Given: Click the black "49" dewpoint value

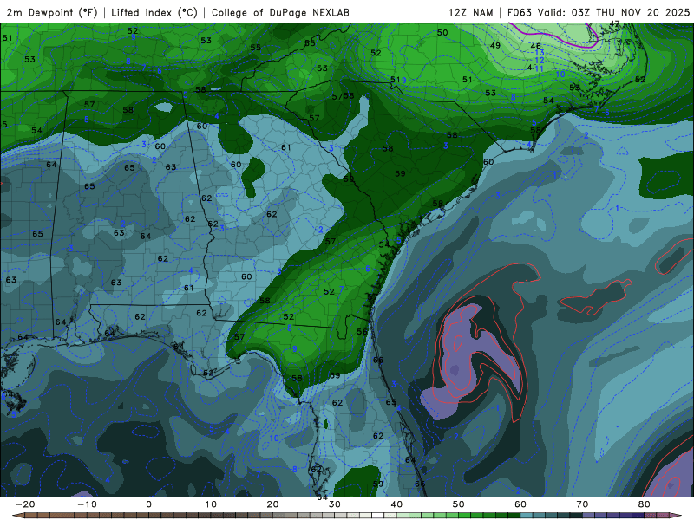Looking at the screenshot, I should point(495,45).
